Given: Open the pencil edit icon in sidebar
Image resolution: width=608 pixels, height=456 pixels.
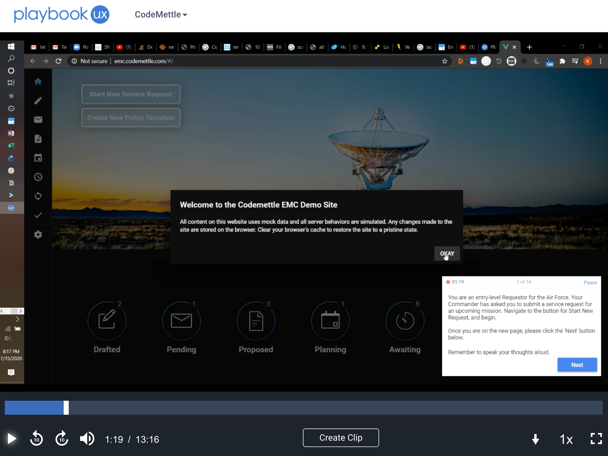Looking at the screenshot, I should [x=38, y=101].
